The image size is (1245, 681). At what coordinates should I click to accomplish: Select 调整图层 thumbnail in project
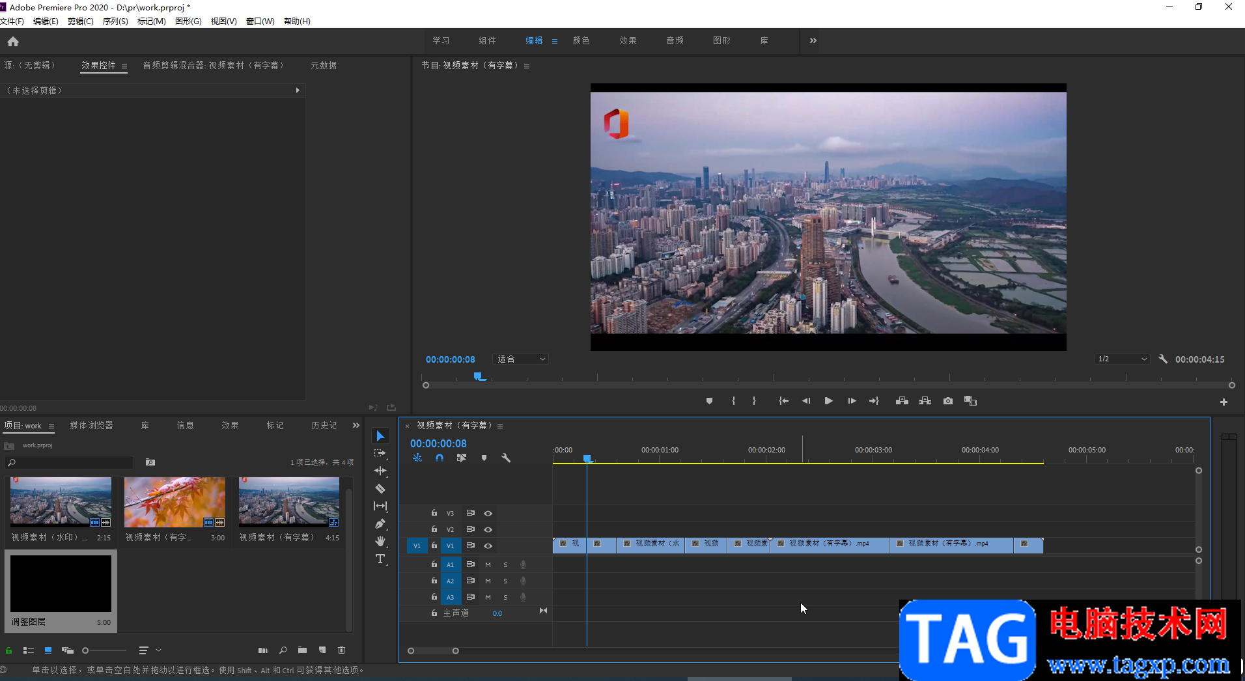61,583
